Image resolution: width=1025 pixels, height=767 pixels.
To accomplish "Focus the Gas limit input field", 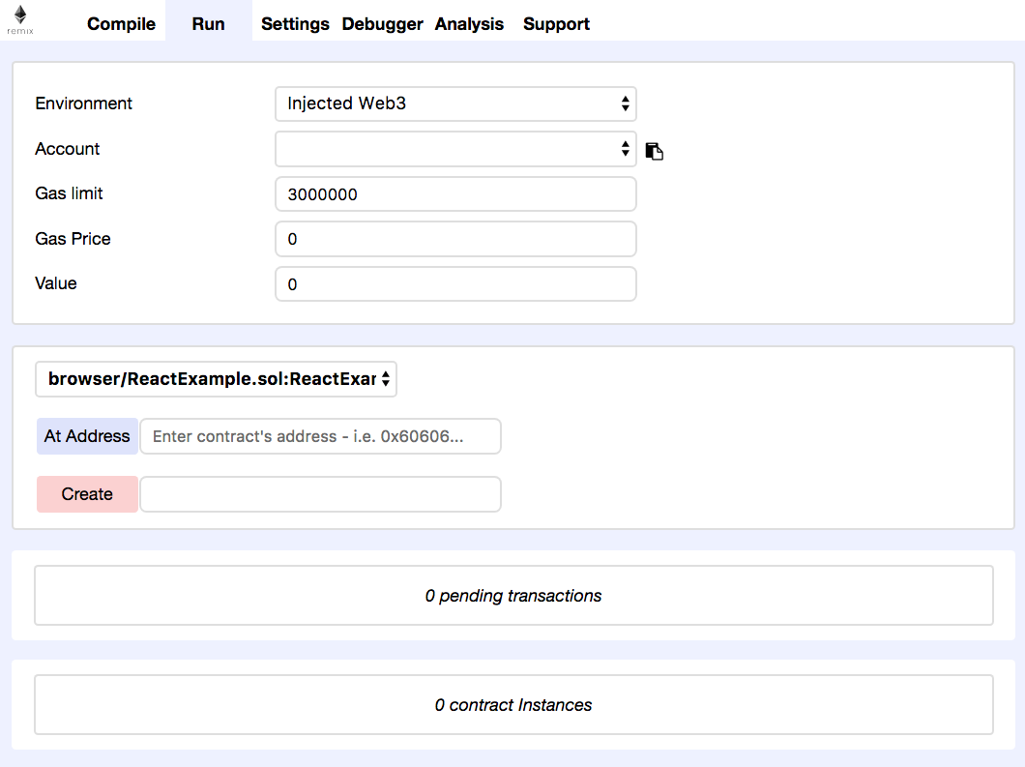I will coord(455,193).
